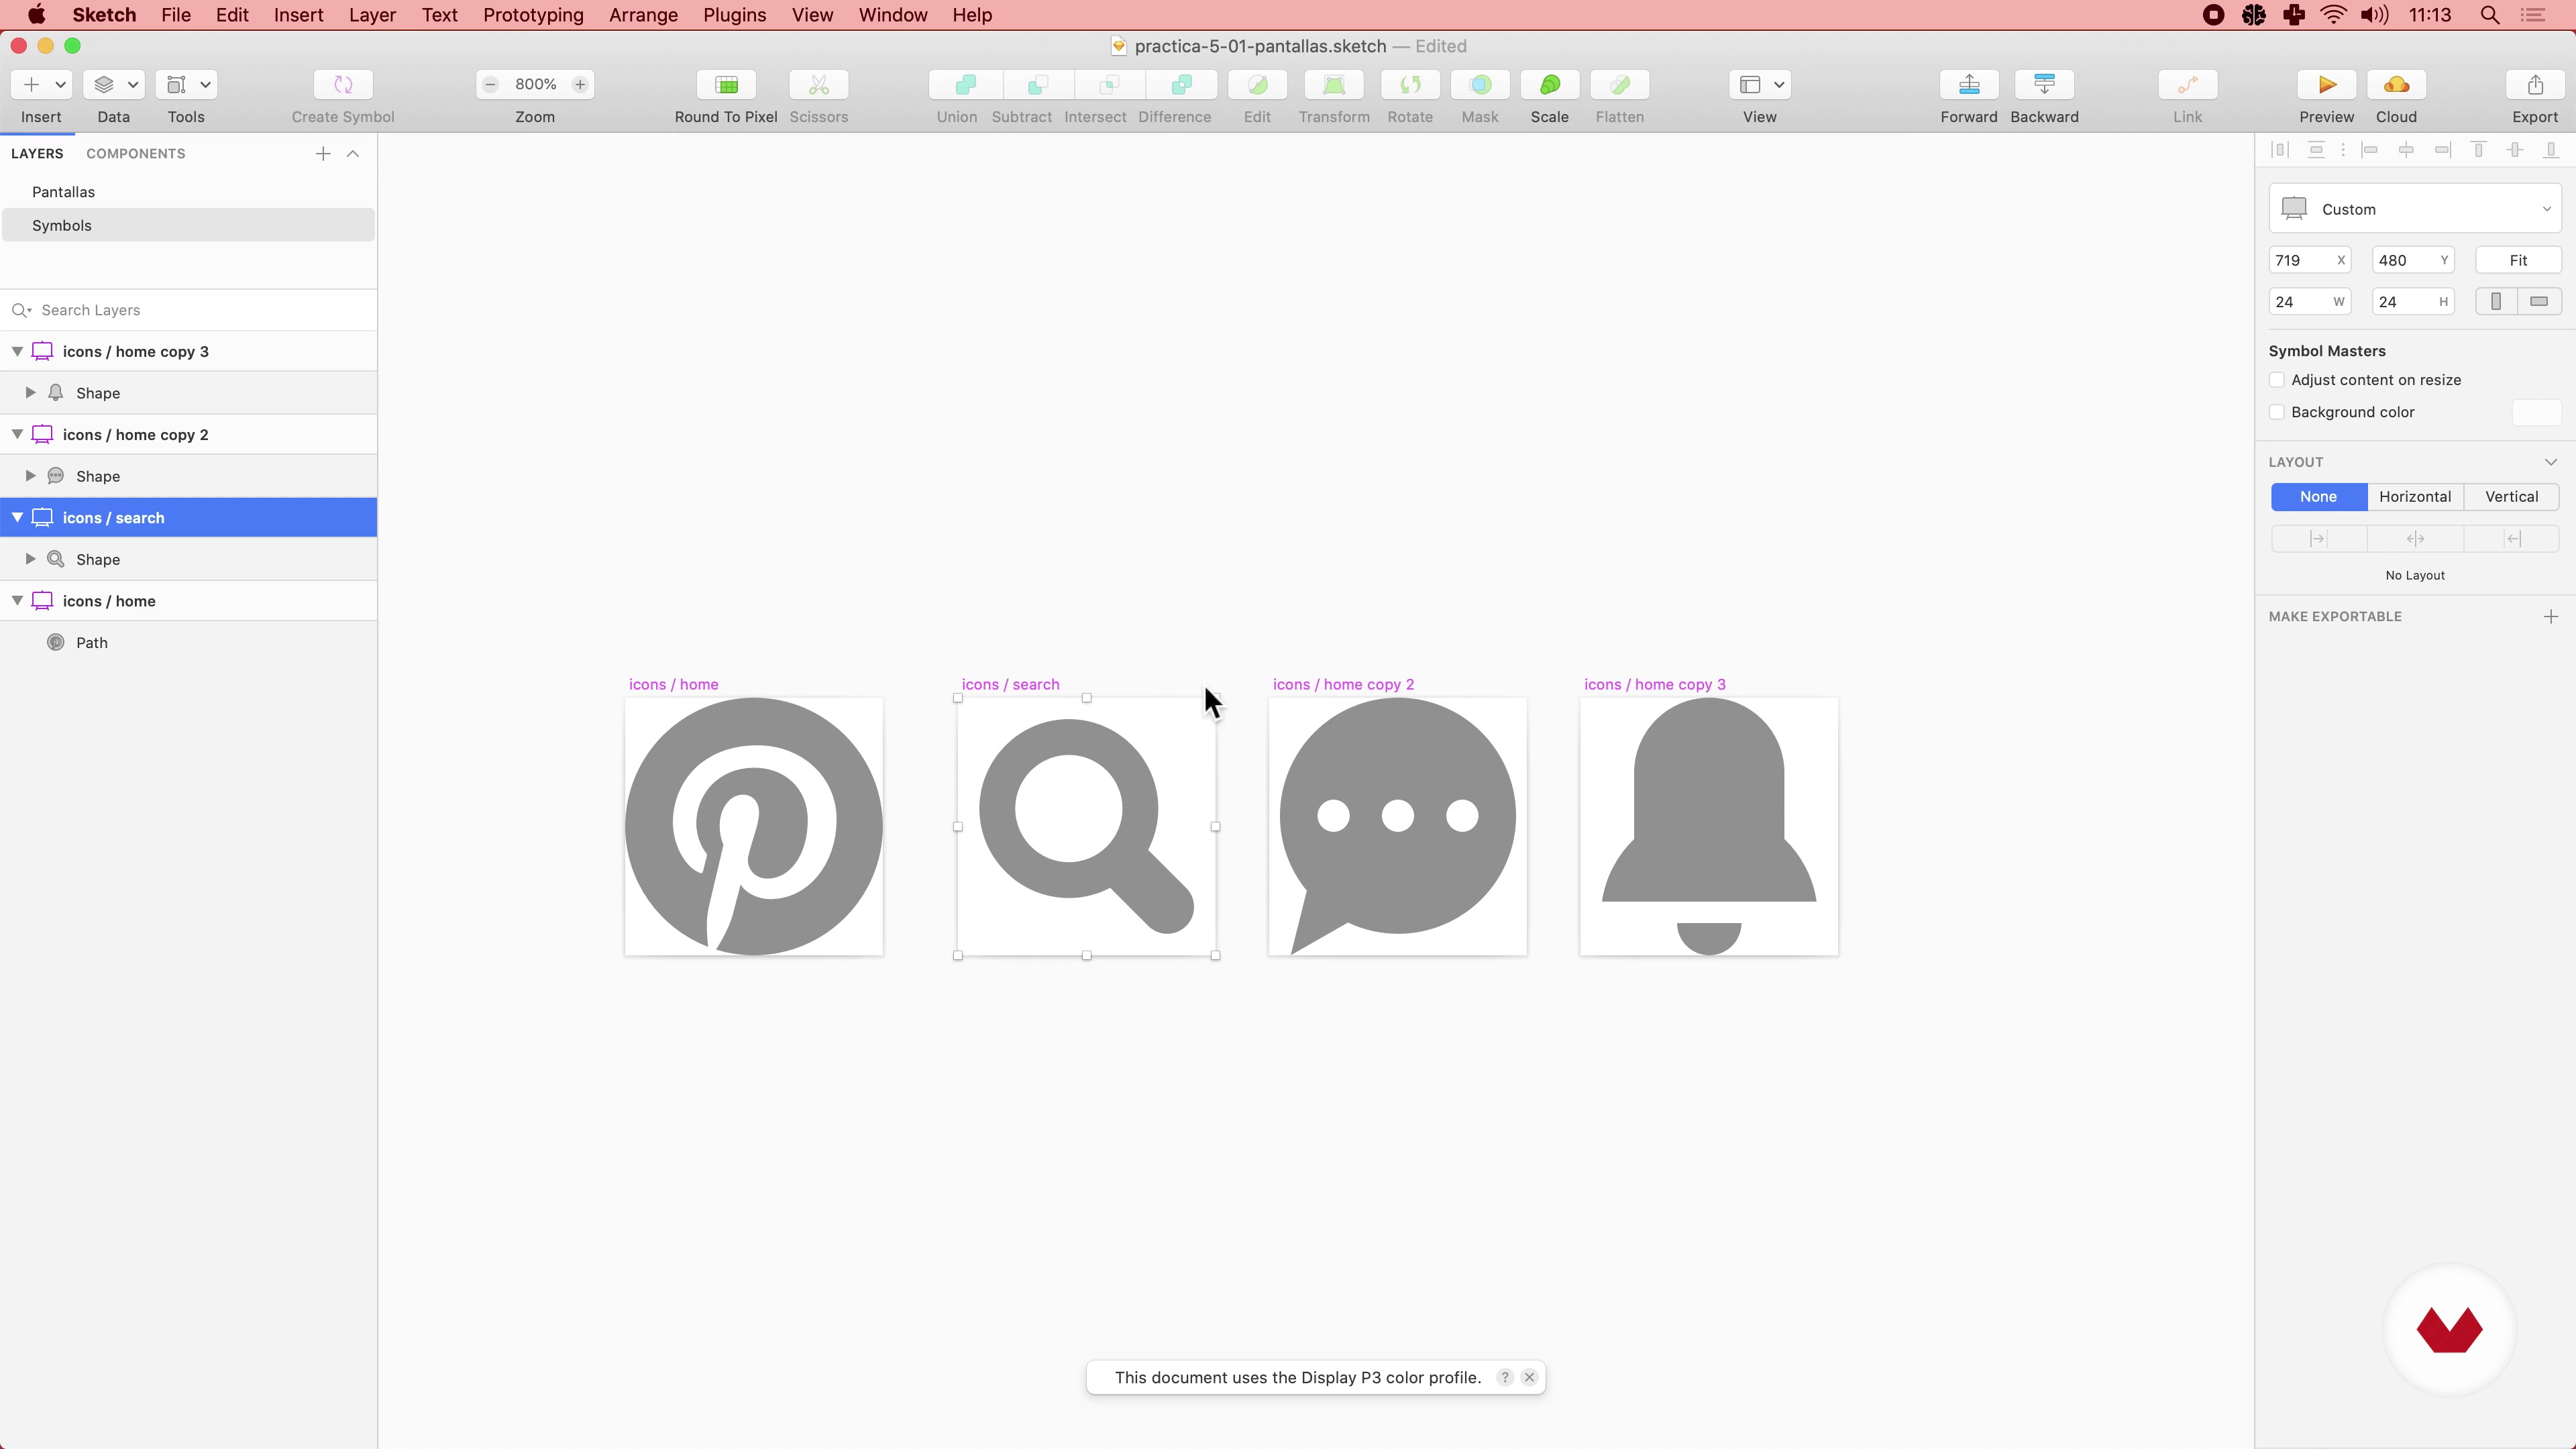
Task: Open the Layer menu
Action: click(372, 15)
